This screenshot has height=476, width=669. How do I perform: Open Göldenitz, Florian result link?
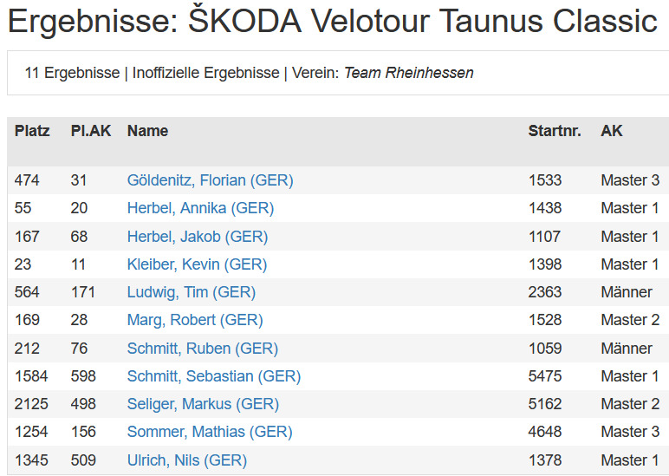click(210, 180)
